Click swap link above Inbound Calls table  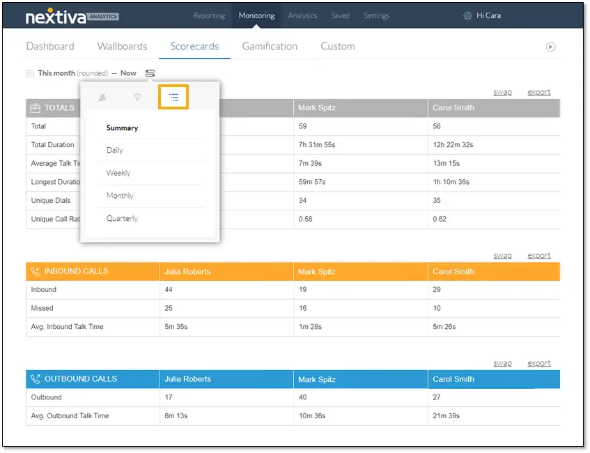pos(503,256)
